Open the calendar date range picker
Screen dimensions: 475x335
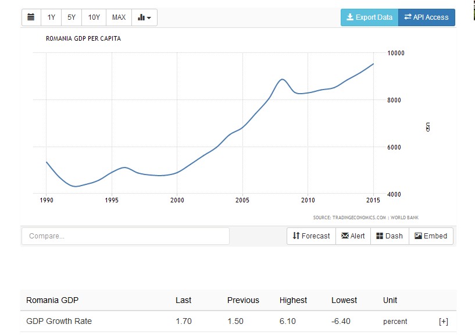pos(31,17)
